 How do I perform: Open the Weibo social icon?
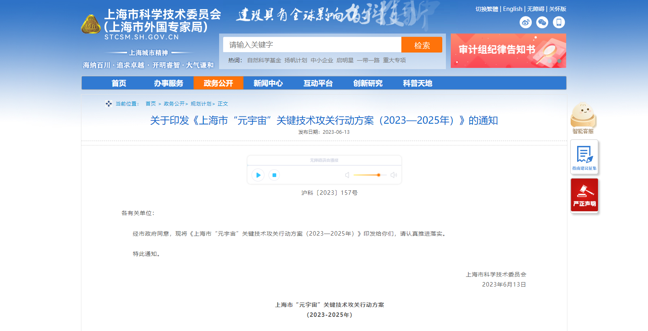(x=526, y=22)
